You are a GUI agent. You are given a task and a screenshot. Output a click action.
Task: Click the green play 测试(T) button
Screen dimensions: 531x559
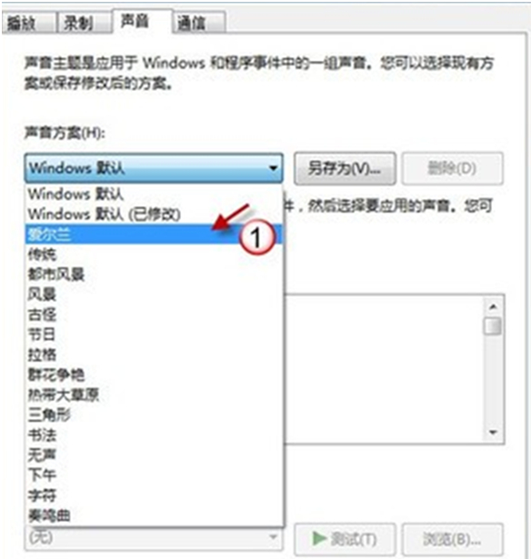point(345,539)
